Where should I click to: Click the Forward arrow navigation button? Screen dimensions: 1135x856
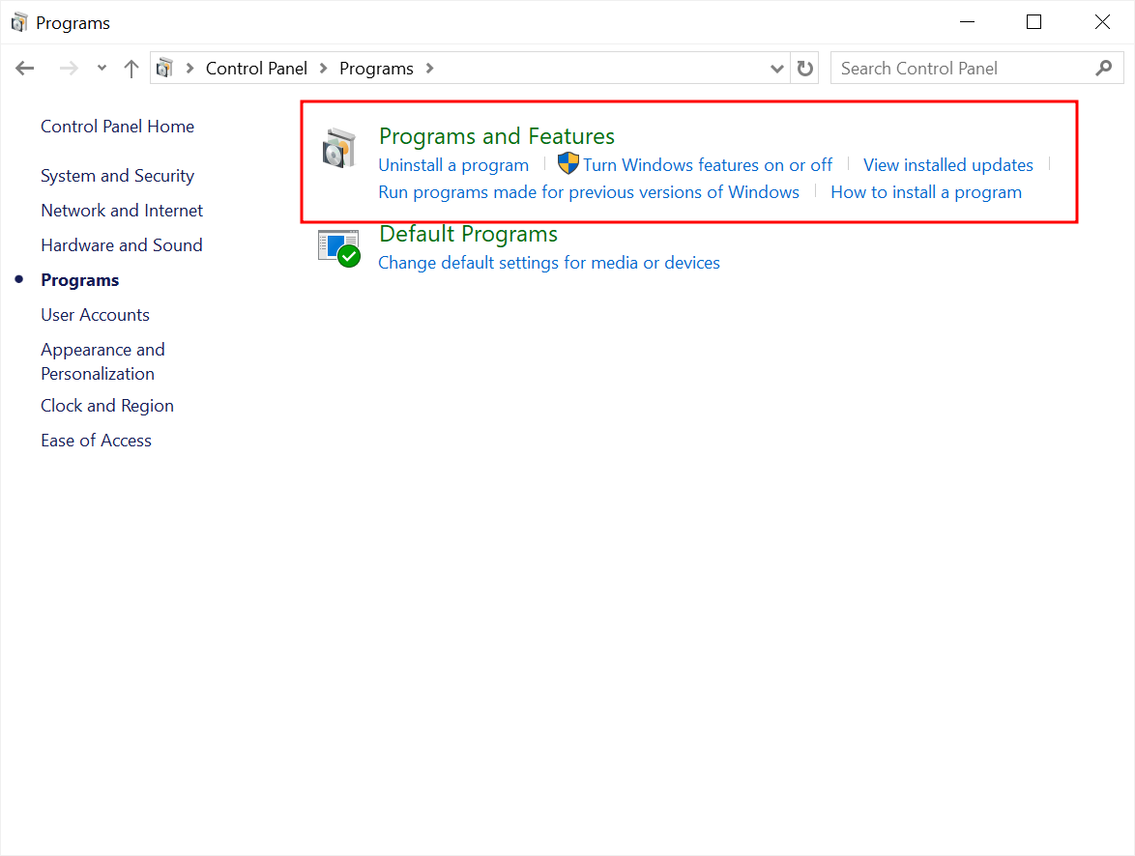[x=69, y=68]
